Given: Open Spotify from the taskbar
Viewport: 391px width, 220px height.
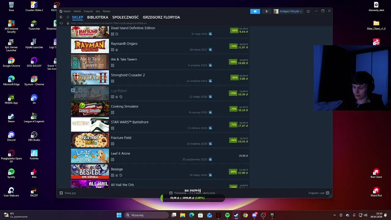Looking at the screenshot, I should coord(227,215).
